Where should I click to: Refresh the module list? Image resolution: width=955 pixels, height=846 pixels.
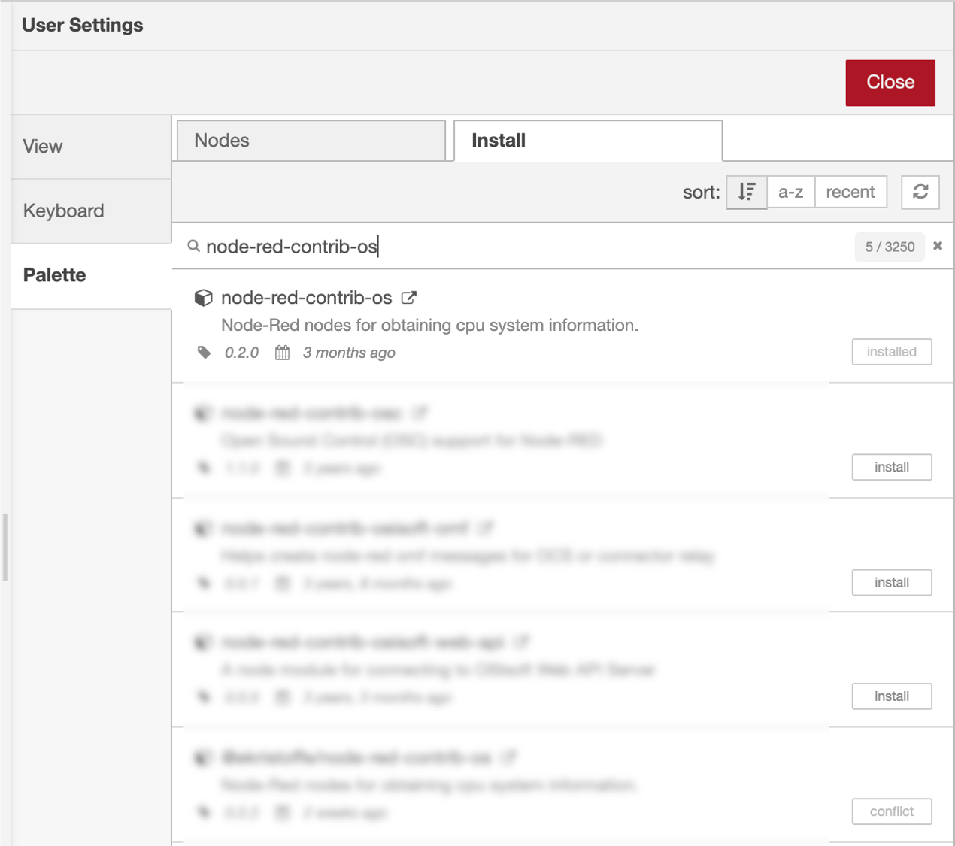[920, 192]
